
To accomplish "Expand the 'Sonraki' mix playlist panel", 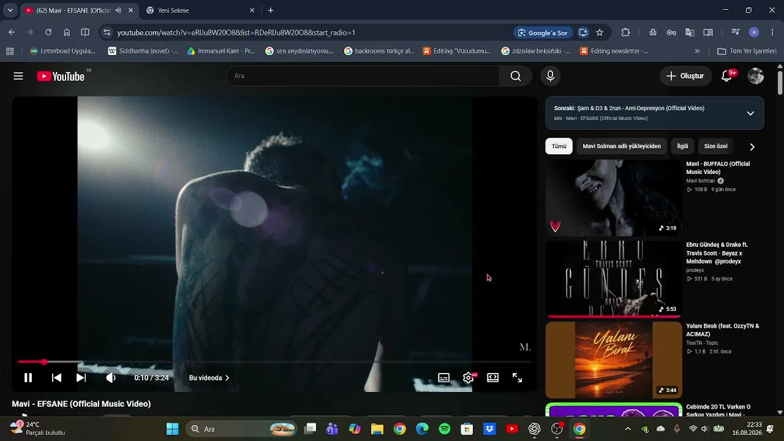I will 750,113.
